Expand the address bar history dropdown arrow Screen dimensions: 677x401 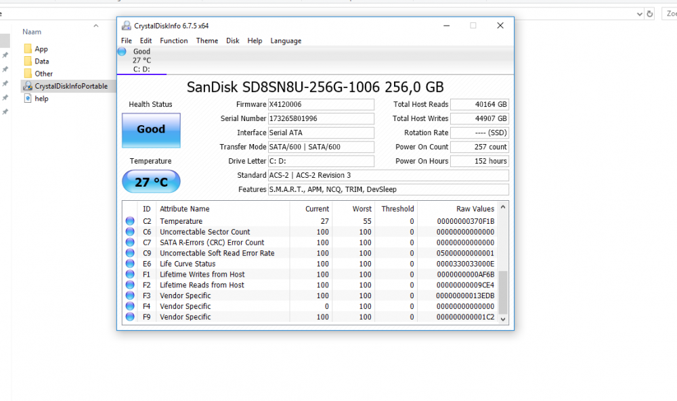[639, 14]
